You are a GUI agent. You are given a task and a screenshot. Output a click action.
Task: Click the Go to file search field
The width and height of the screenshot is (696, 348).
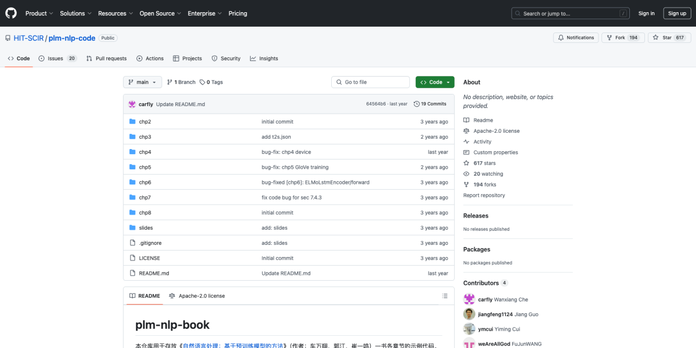point(370,82)
